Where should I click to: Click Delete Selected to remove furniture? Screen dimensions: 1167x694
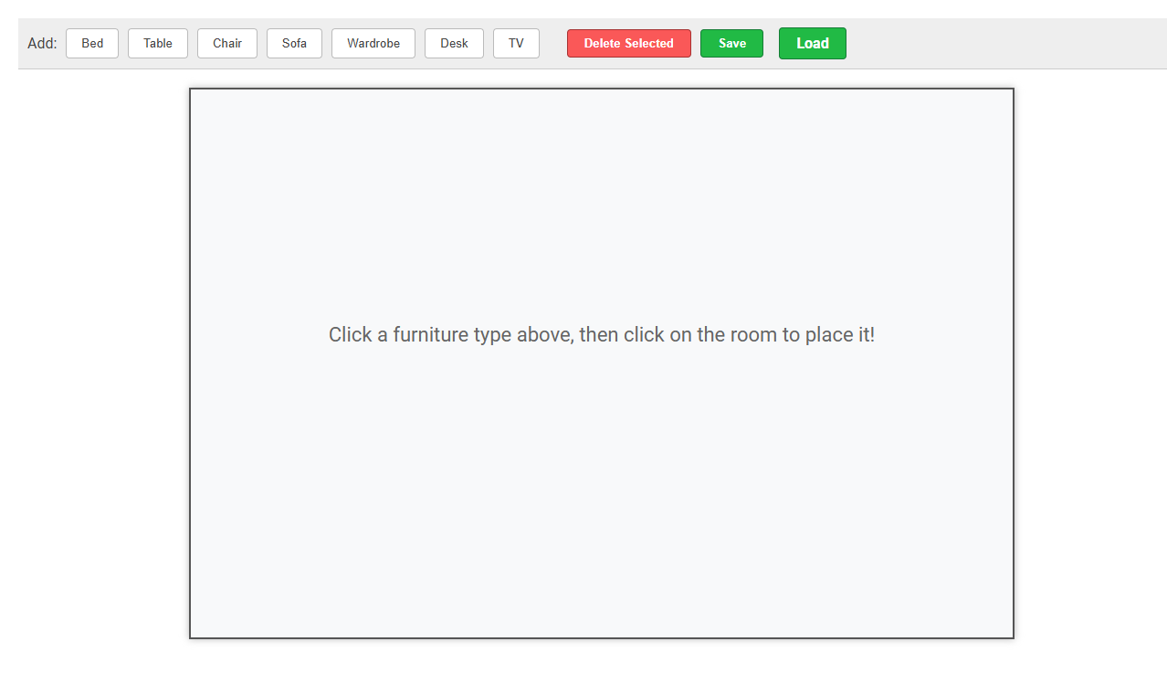click(x=628, y=43)
